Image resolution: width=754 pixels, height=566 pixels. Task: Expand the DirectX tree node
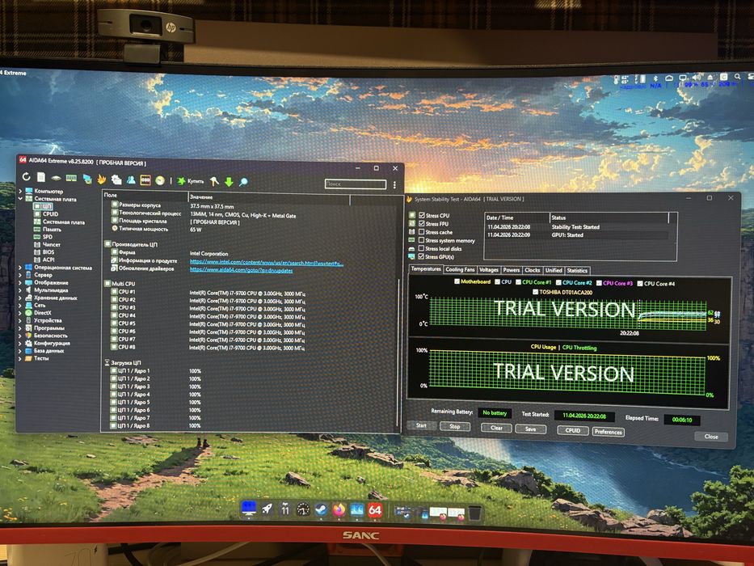click(x=20, y=313)
